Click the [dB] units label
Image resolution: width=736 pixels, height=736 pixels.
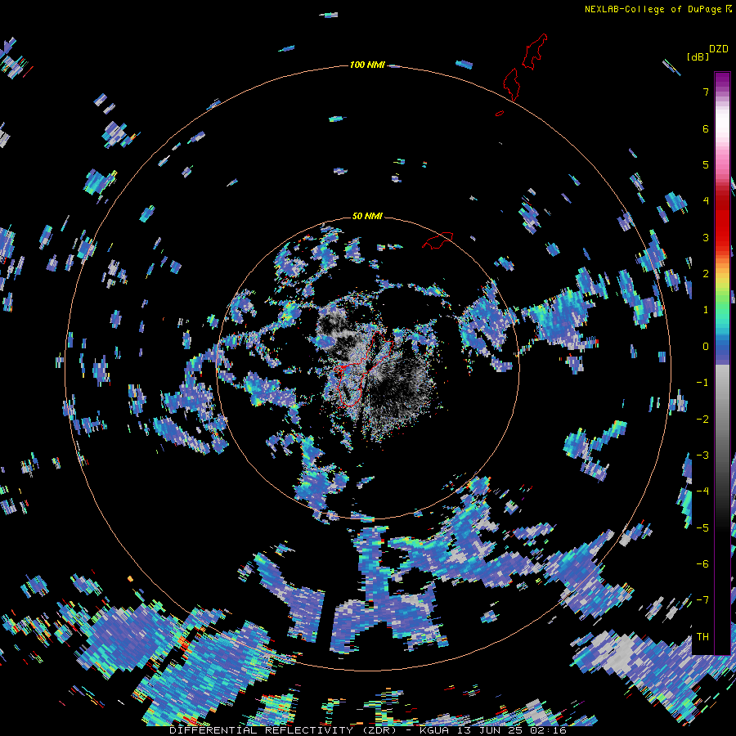(698, 56)
